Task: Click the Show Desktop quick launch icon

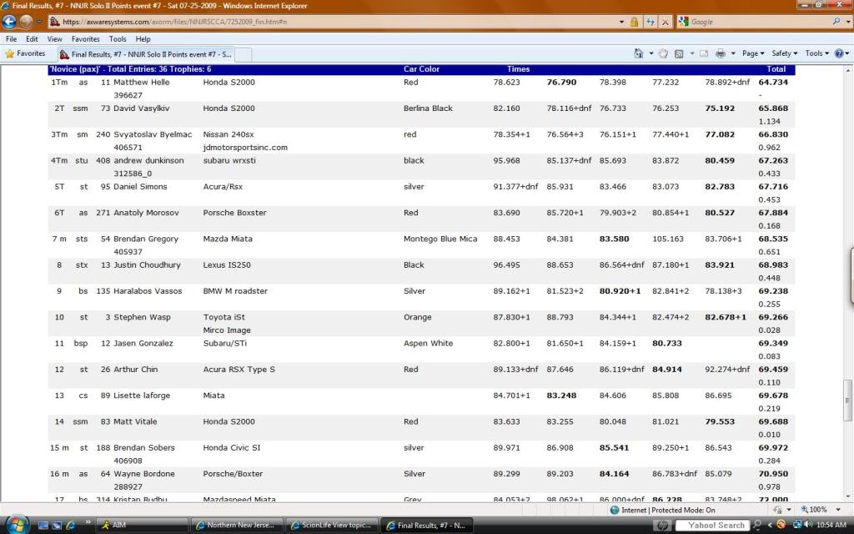Action: tap(43, 526)
